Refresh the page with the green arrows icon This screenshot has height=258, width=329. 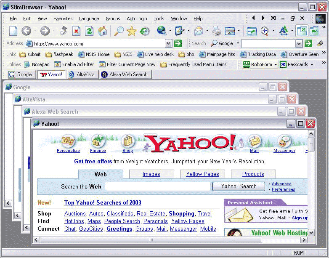tap(89, 31)
